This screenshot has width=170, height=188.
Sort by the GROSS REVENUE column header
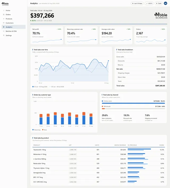point(120,145)
